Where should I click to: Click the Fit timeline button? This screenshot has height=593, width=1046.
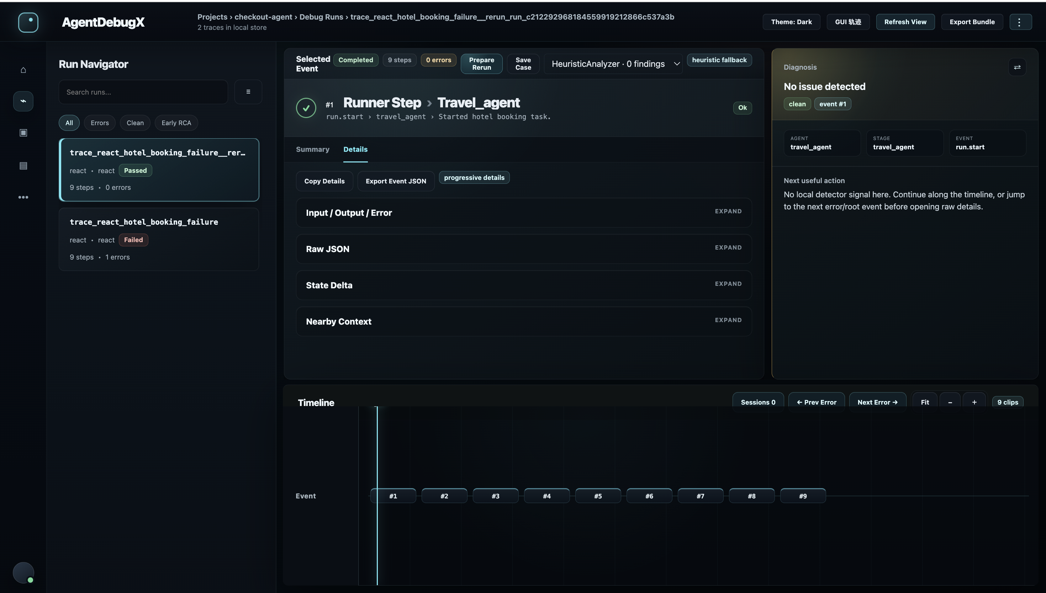tap(925, 402)
